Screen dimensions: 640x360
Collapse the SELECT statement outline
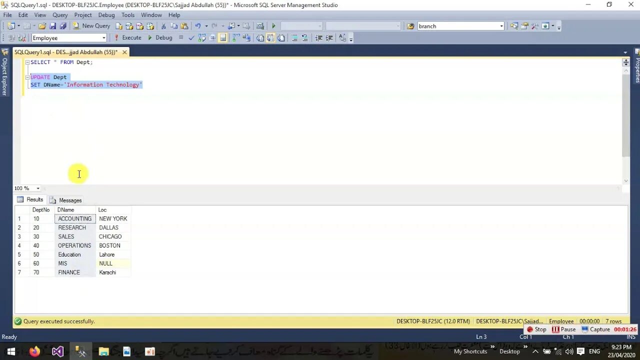tap(27, 62)
